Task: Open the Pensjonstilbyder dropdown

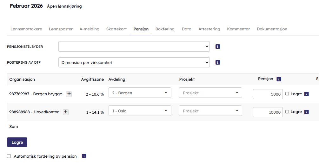Action: pos(134,47)
